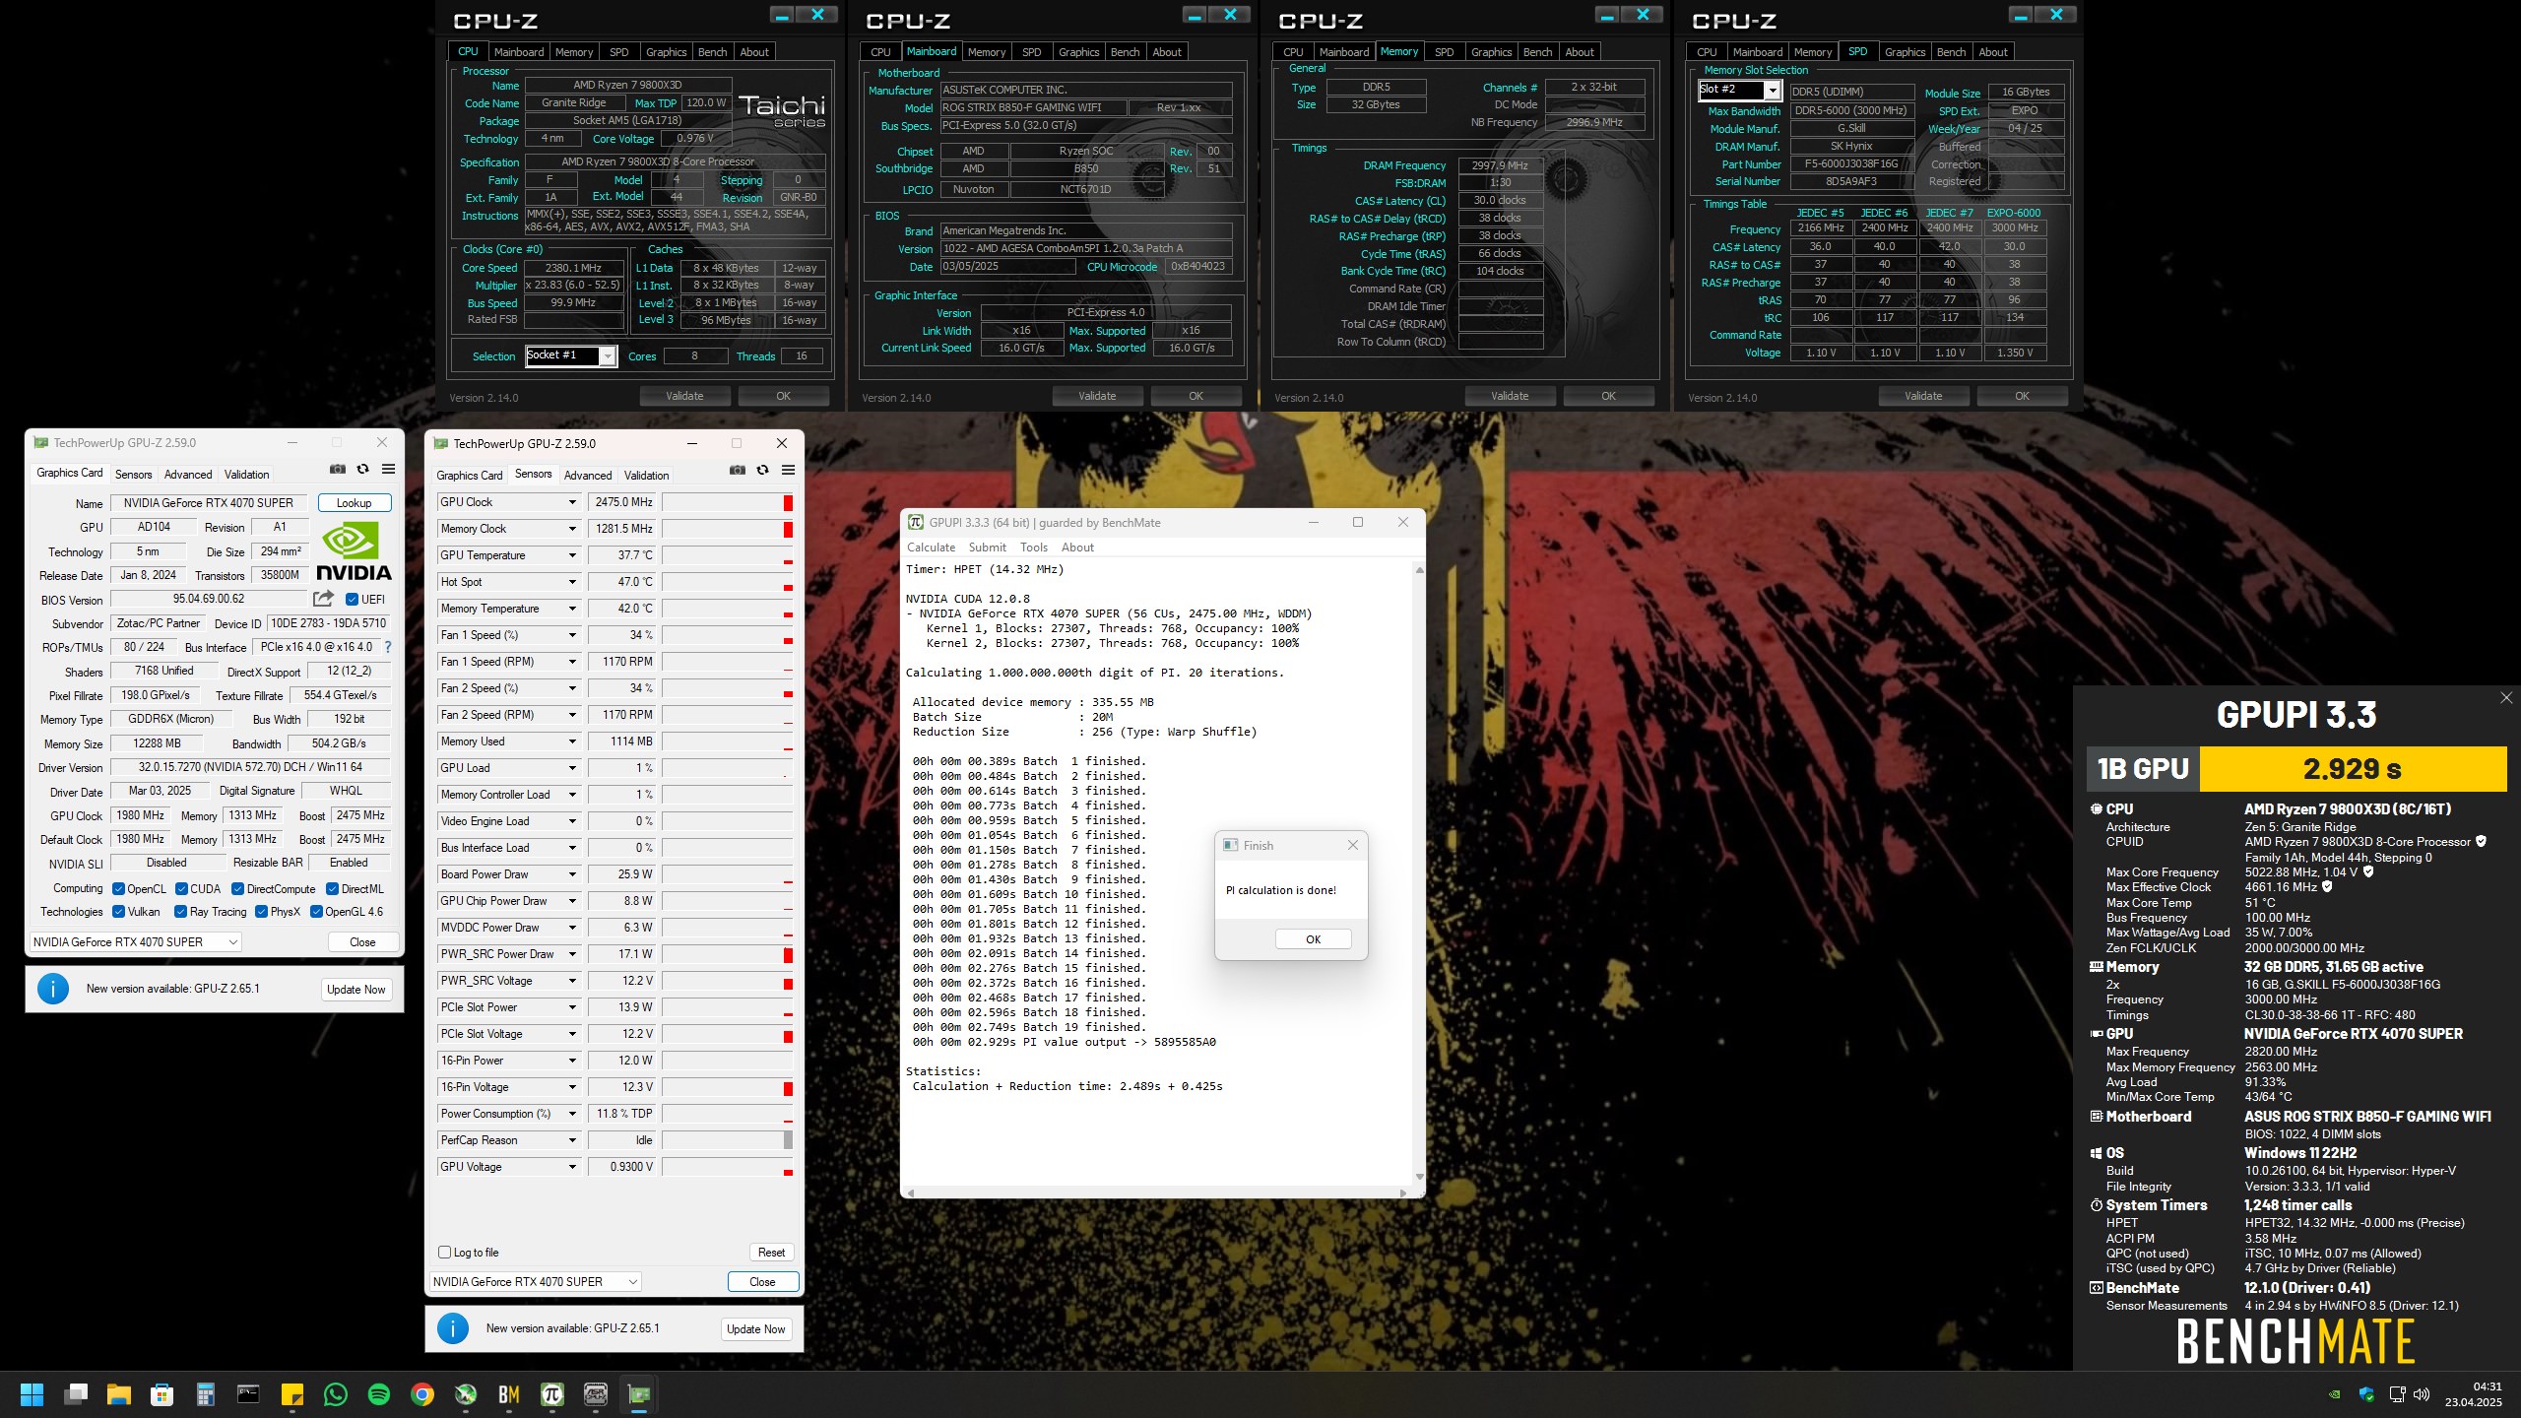Open BenchMate from the taskbar

509,1394
